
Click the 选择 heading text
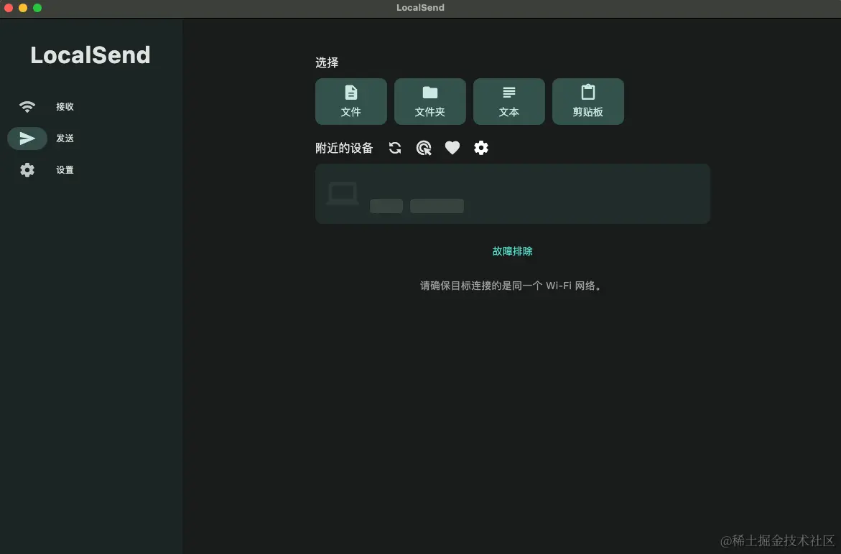tap(327, 62)
